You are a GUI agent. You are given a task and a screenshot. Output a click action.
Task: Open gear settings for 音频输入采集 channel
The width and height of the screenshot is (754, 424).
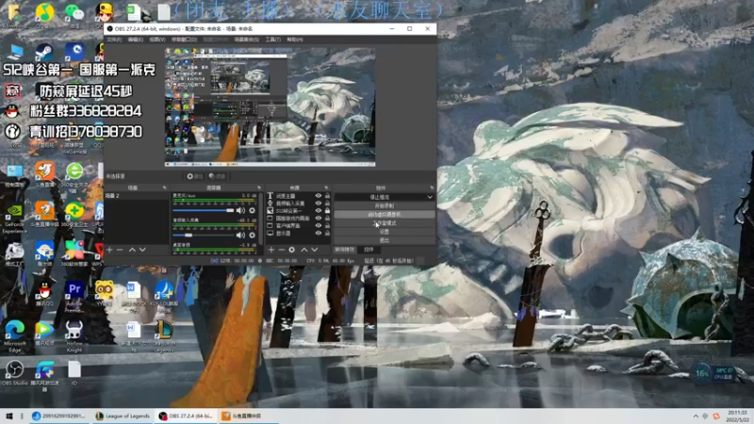click(252, 235)
